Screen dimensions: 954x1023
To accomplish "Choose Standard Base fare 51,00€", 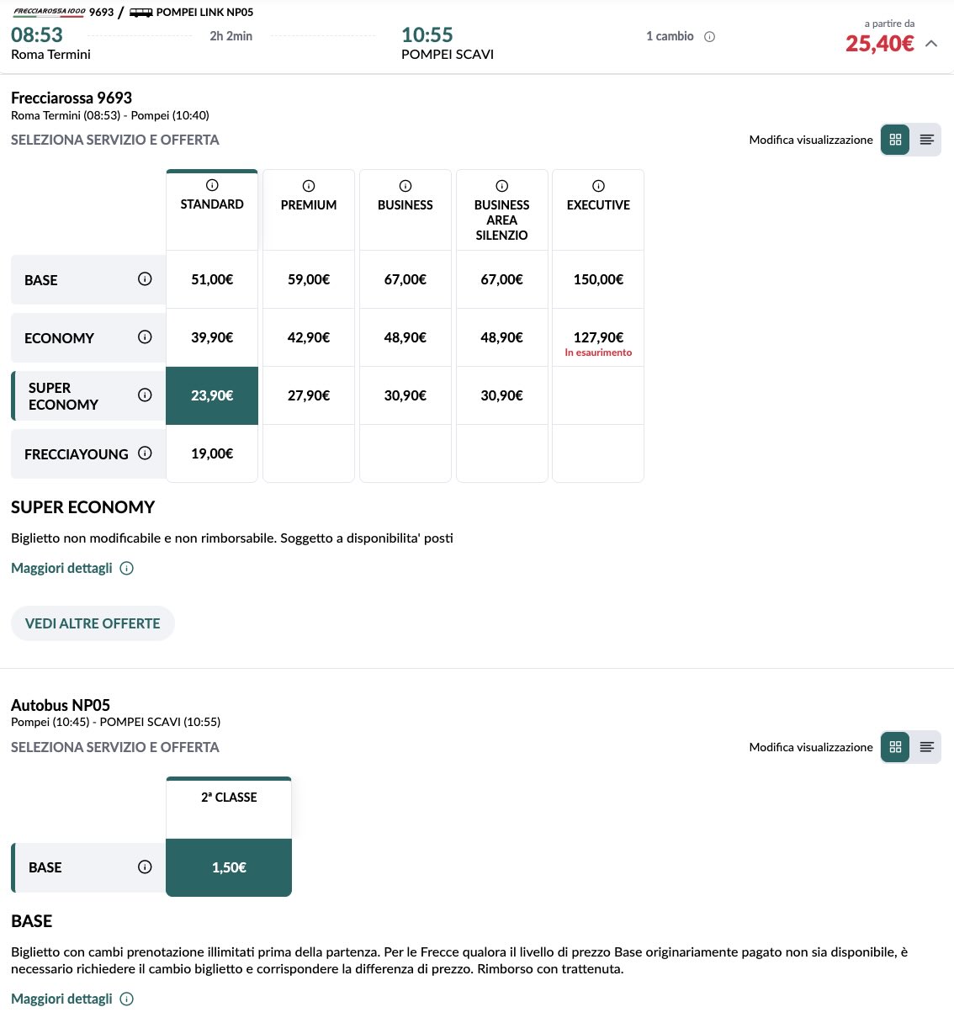I will pos(212,279).
